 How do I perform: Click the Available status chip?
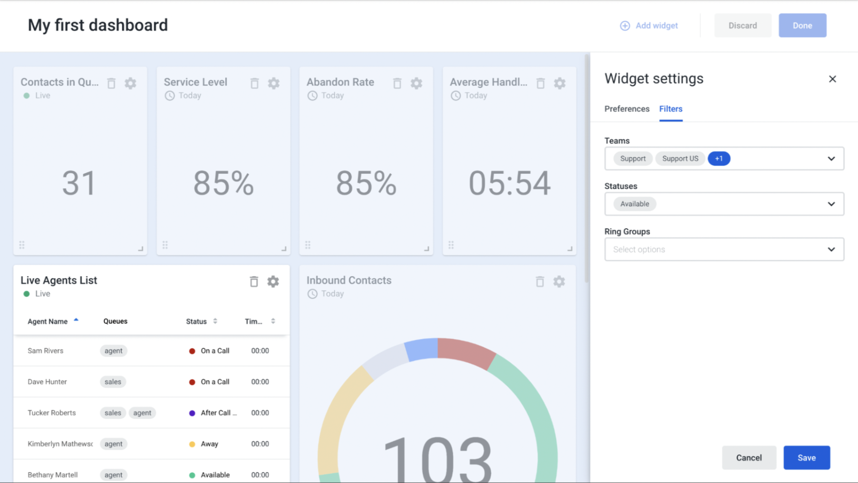pos(635,204)
